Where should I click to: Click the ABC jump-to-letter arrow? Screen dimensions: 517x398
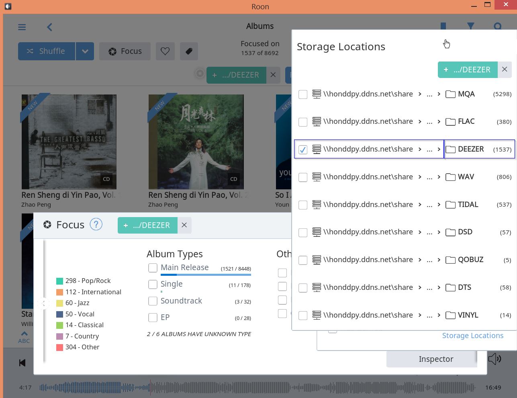[24, 337]
